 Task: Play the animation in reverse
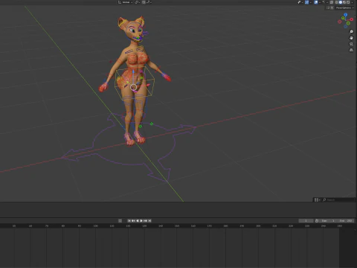(138, 220)
